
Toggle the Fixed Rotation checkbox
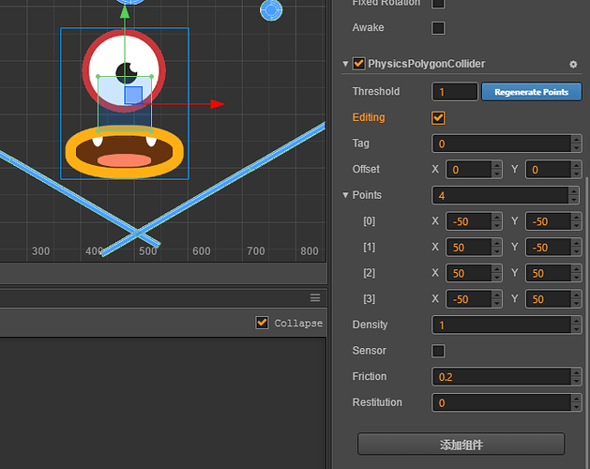point(438,3)
